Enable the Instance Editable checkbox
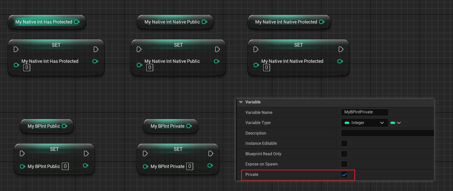 344,144
